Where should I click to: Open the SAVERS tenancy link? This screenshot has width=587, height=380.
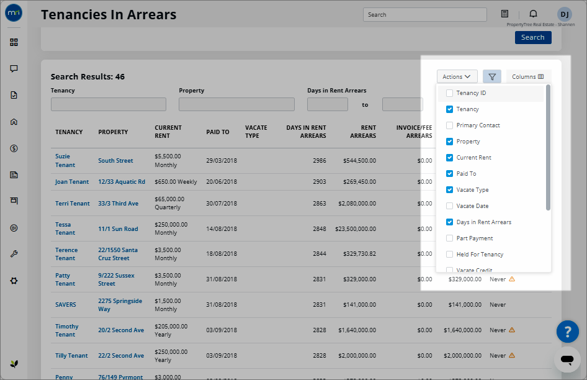[x=66, y=304]
